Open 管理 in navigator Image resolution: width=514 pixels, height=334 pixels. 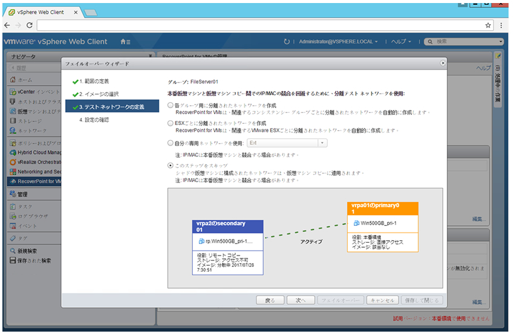[x=19, y=194]
